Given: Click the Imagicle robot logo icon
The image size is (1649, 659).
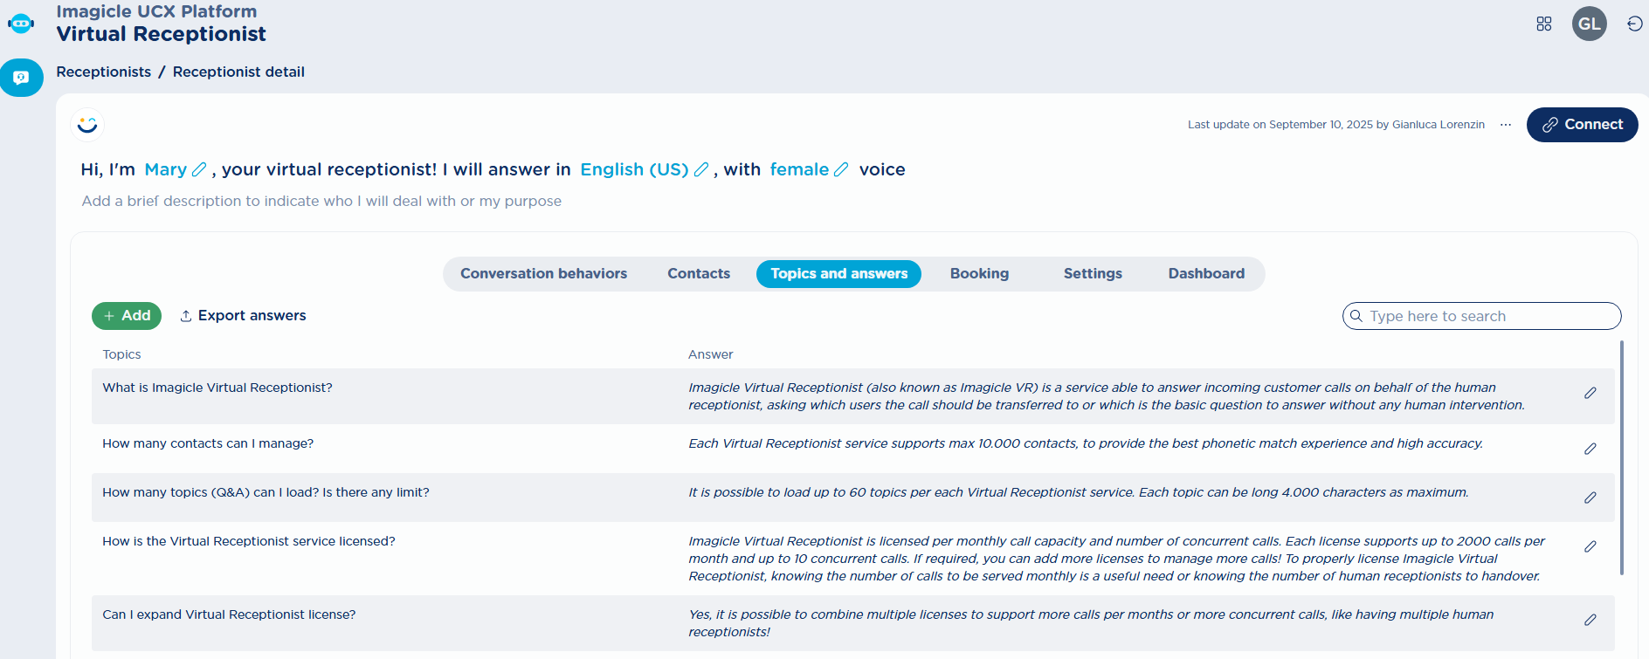Looking at the screenshot, I should (21, 24).
